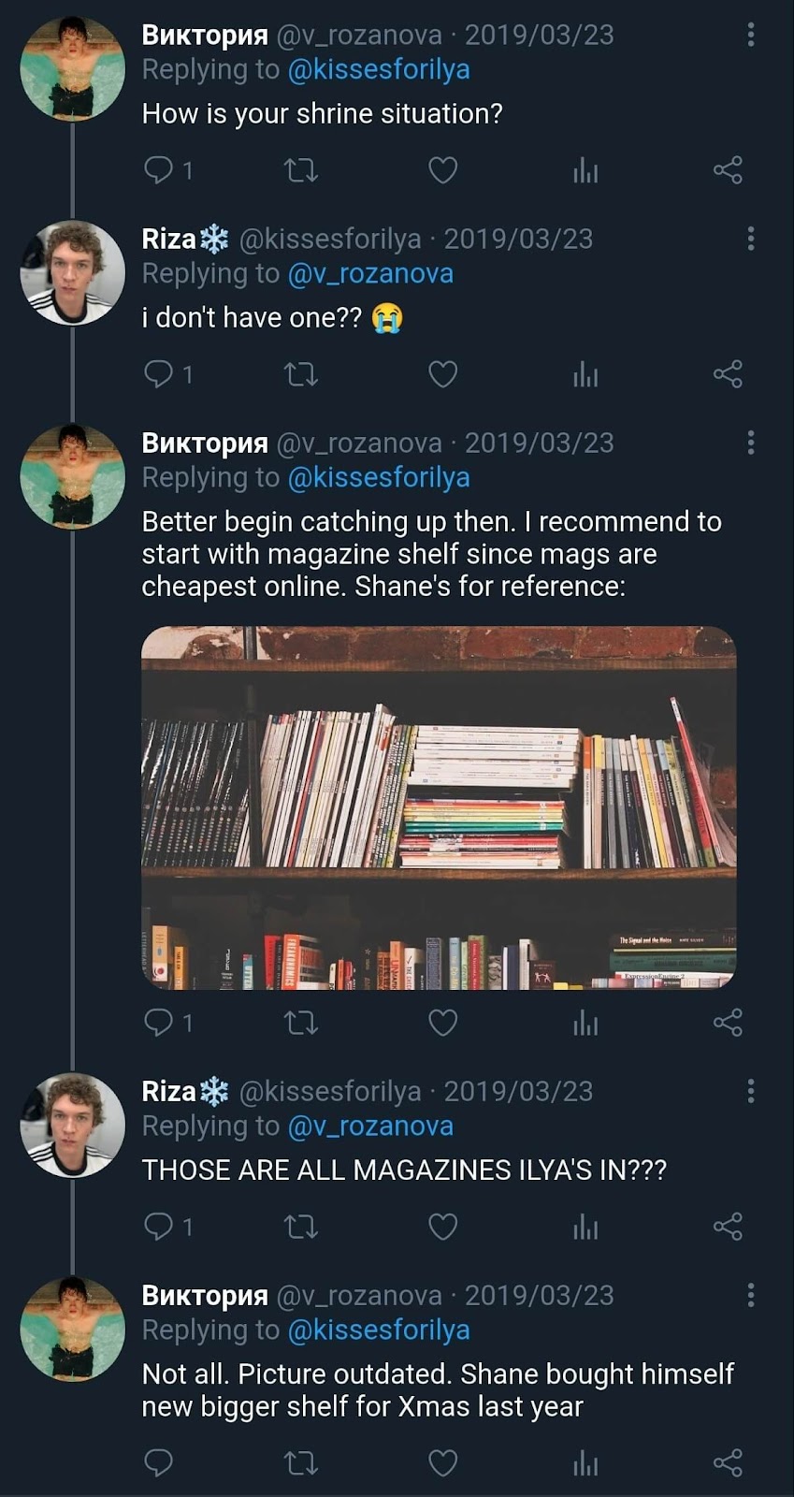Retweet the "THOSE ARE ALL MAGAZINES" tweet
794x1497 pixels.
pos(301,1227)
